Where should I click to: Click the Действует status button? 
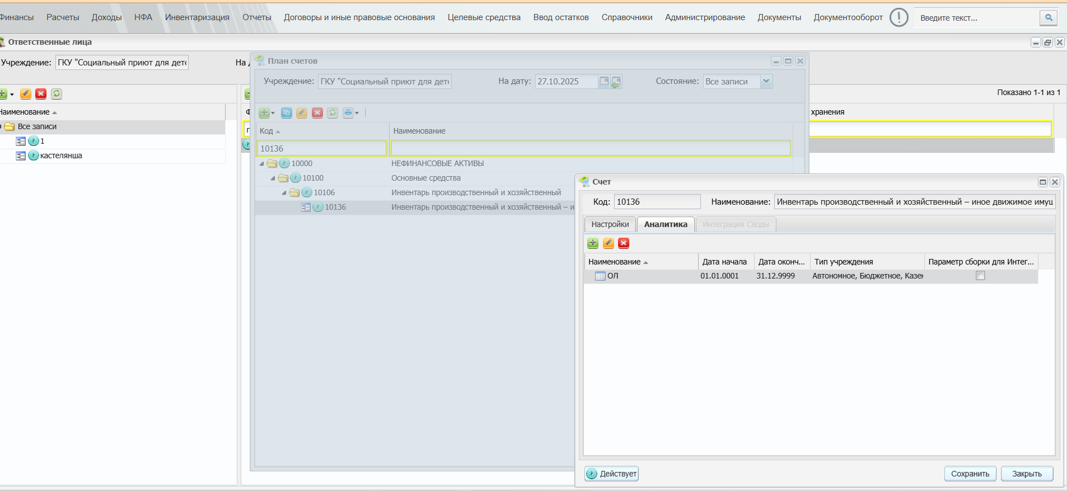pos(612,474)
